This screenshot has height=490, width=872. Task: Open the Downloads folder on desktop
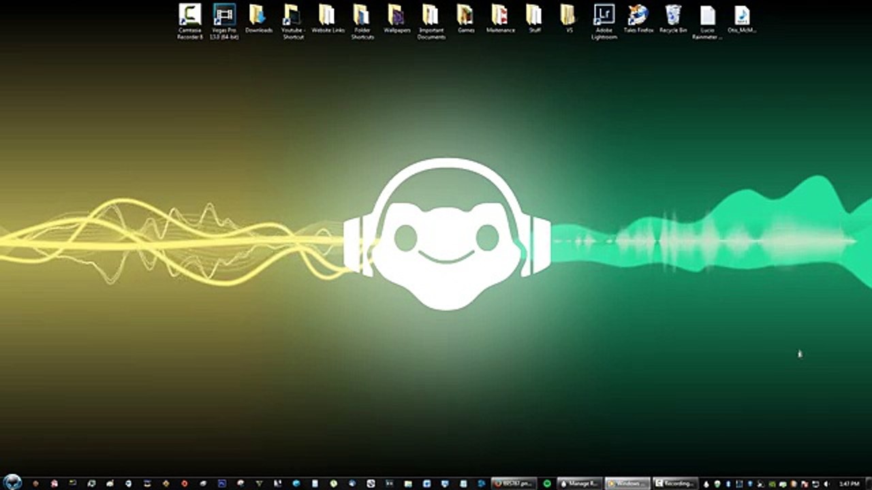(259, 18)
